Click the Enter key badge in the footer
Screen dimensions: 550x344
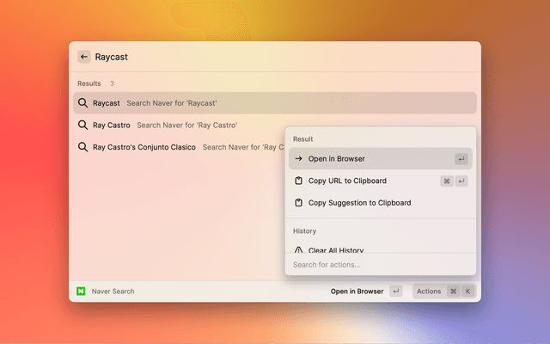pyautogui.click(x=395, y=292)
